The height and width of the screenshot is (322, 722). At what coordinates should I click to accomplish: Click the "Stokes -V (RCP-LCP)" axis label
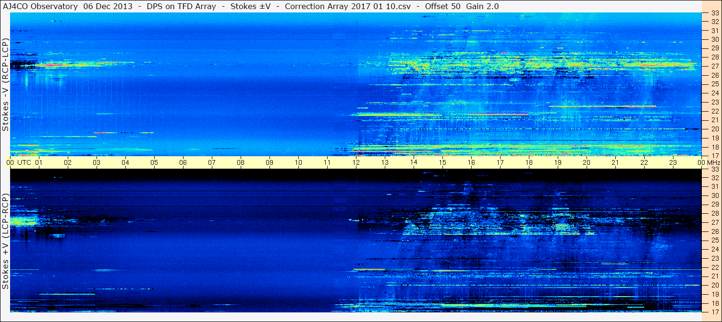click(x=6, y=84)
